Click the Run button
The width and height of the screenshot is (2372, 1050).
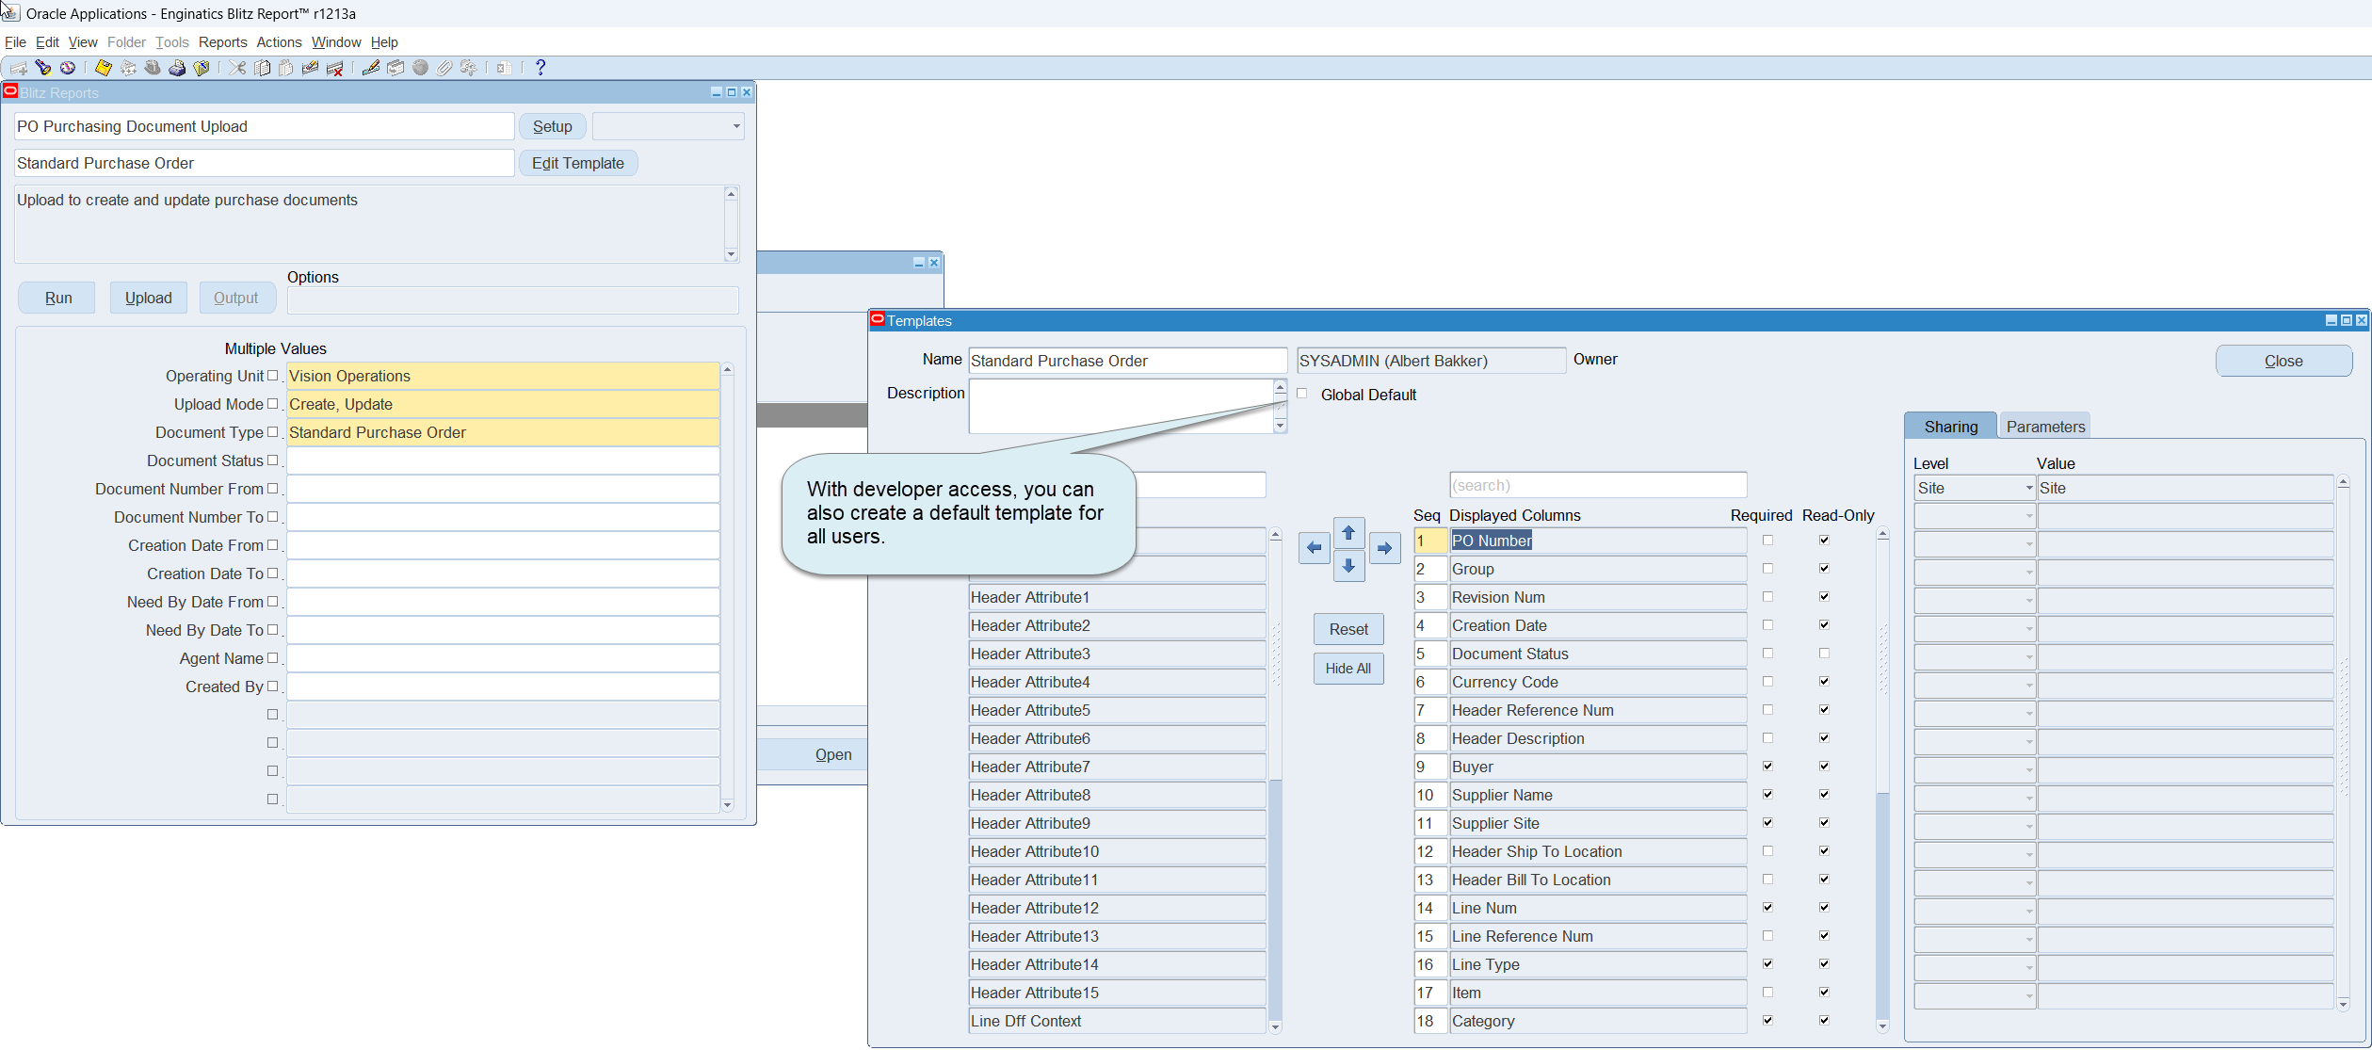pyautogui.click(x=57, y=298)
